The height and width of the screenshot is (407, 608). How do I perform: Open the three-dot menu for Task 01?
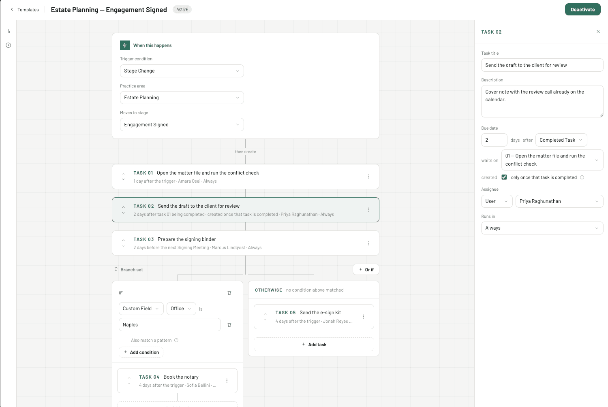[x=368, y=177]
